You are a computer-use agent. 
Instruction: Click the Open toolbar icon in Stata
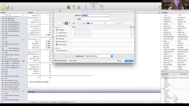point(3,7)
